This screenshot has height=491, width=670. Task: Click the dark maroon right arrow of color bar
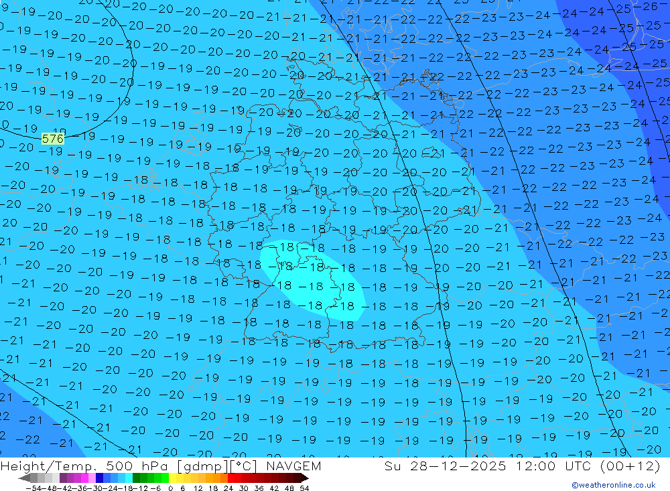pyautogui.click(x=305, y=478)
